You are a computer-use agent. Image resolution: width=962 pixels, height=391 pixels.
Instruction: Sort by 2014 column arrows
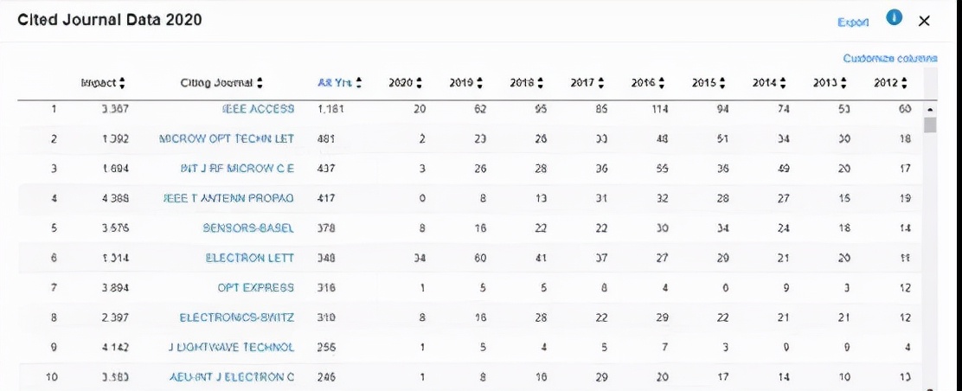783,83
